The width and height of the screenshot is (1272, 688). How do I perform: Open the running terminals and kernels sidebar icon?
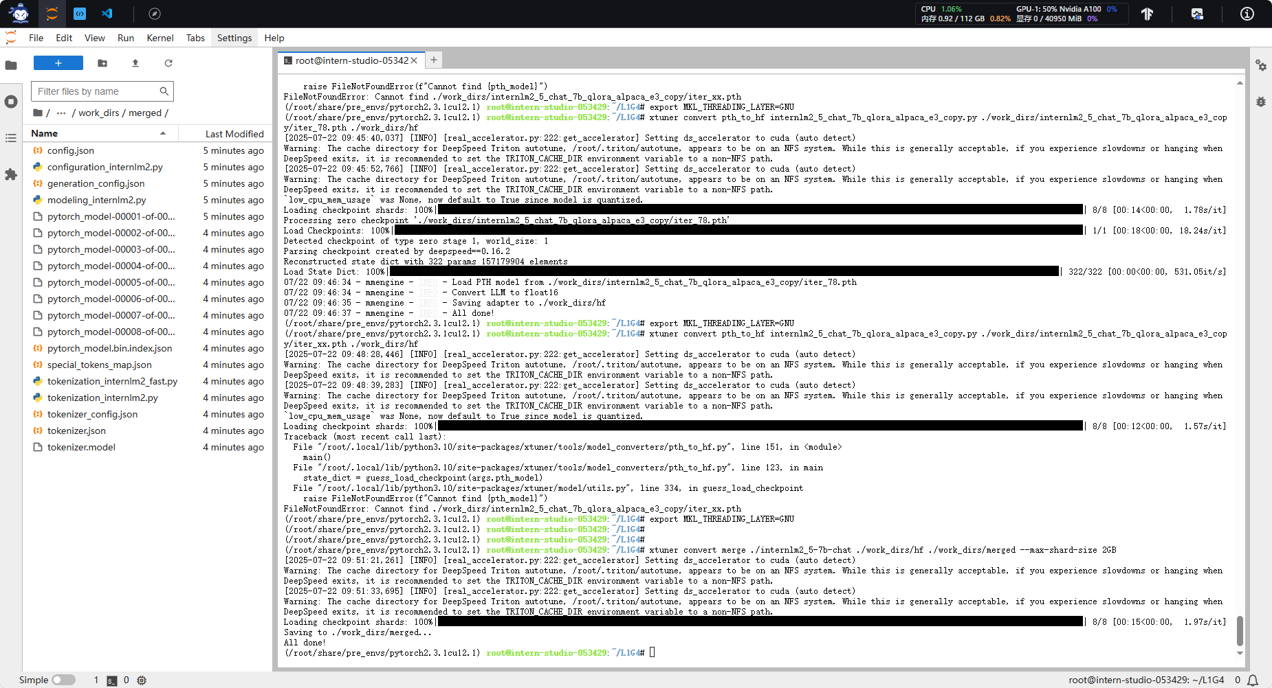click(11, 102)
